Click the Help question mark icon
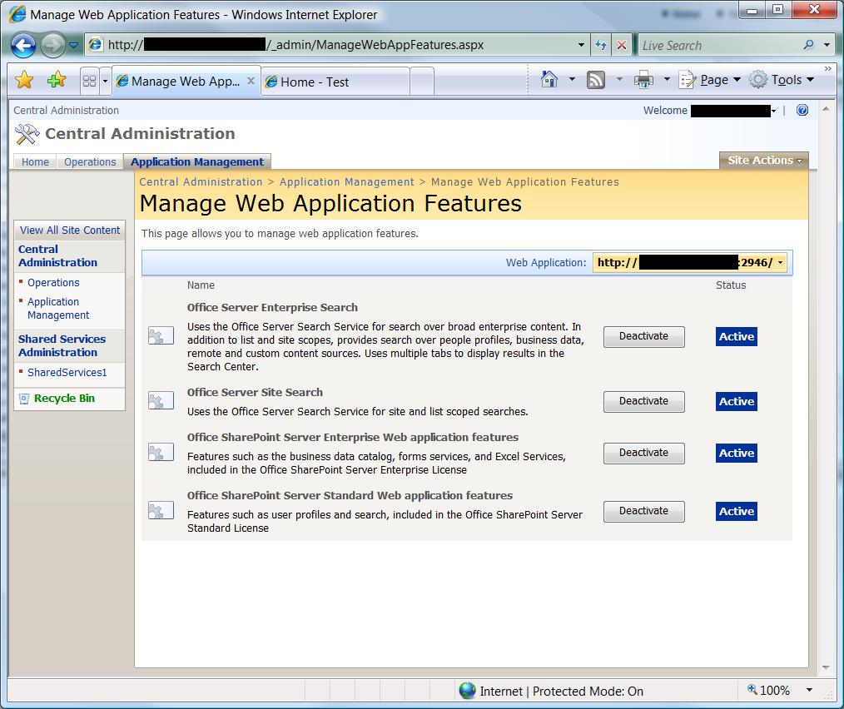844x709 pixels. [802, 110]
